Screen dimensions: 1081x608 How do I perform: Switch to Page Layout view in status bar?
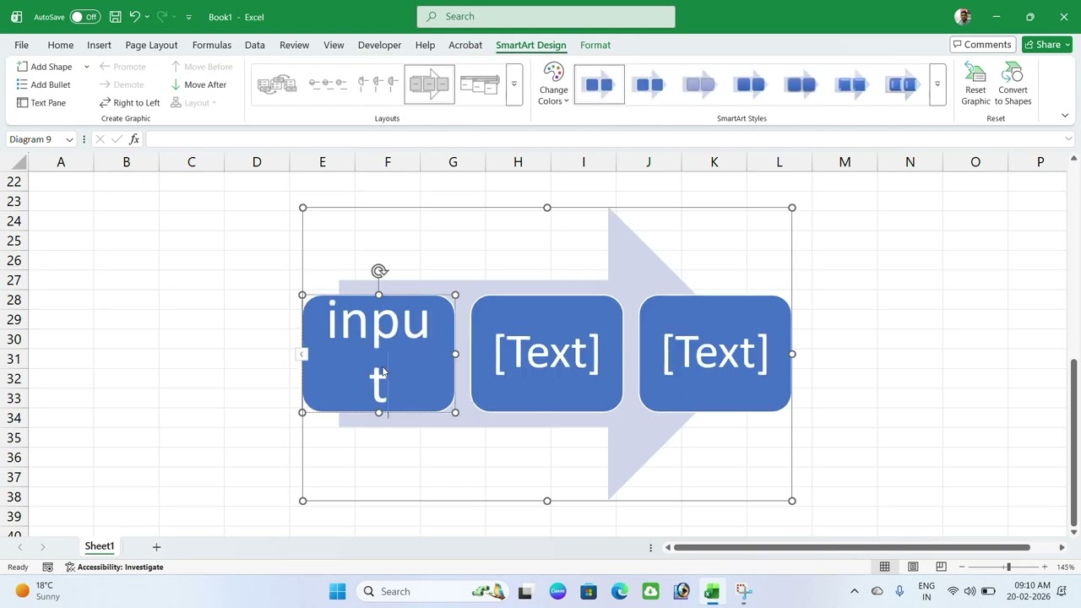[913, 567]
